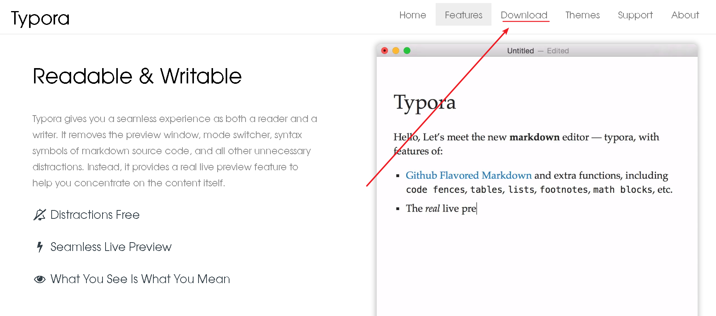Viewport: 716px width, 316px height.
Task: Click the Untitled title in demo window
Action: point(520,51)
